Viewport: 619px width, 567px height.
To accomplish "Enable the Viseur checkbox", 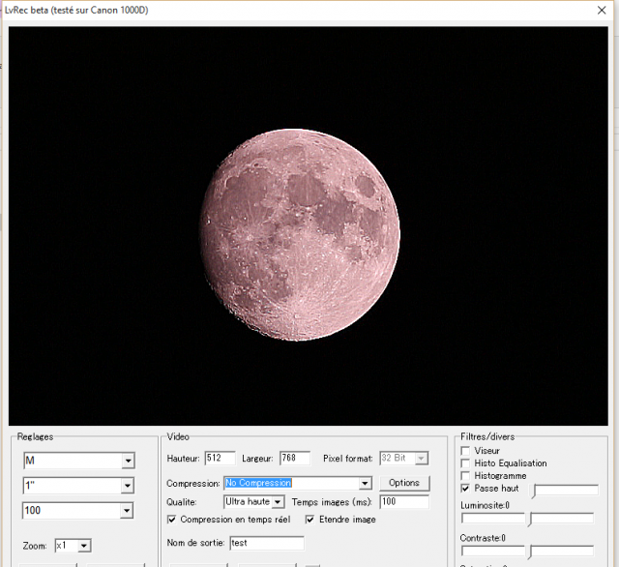I will [465, 451].
